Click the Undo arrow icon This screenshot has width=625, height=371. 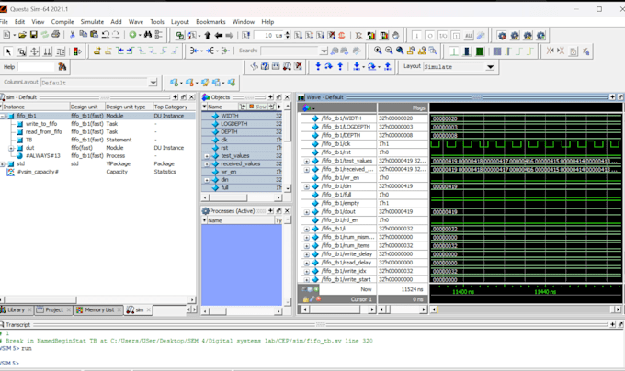105,35
